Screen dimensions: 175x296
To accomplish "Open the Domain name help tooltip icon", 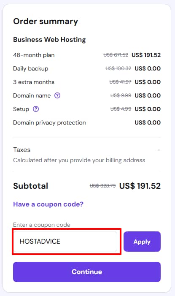I will tap(57, 95).
